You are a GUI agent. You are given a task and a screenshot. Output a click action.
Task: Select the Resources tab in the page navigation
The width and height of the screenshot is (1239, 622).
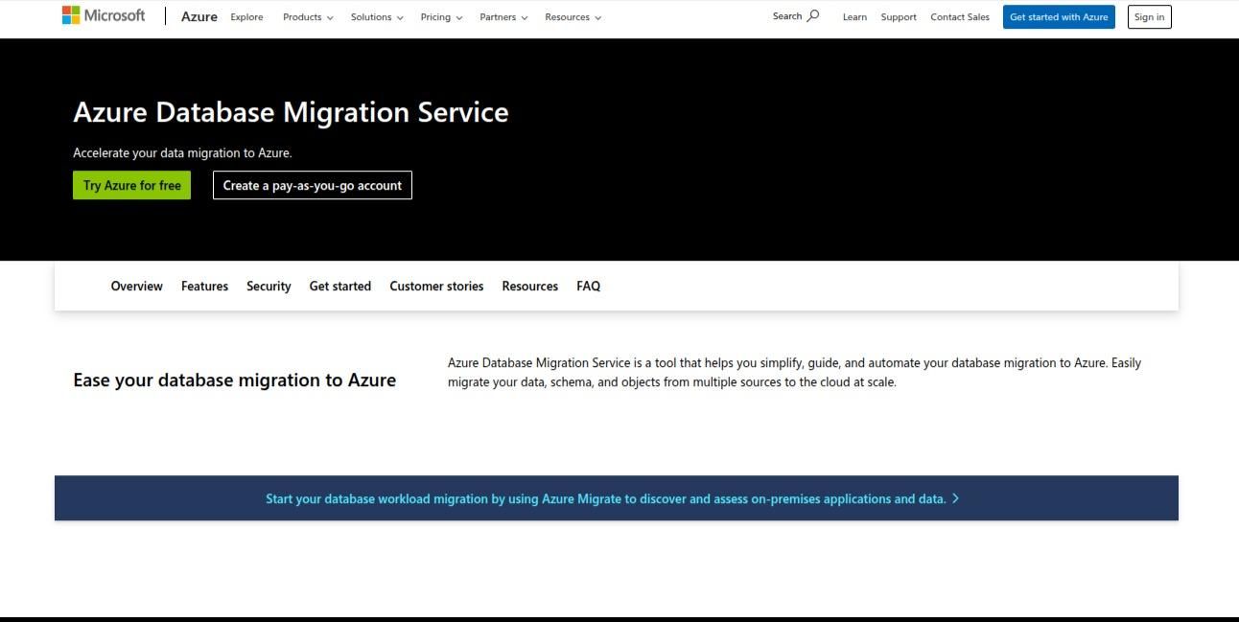pyautogui.click(x=529, y=286)
